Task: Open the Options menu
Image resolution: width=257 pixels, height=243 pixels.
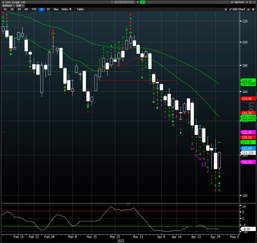Action: (237, 2)
